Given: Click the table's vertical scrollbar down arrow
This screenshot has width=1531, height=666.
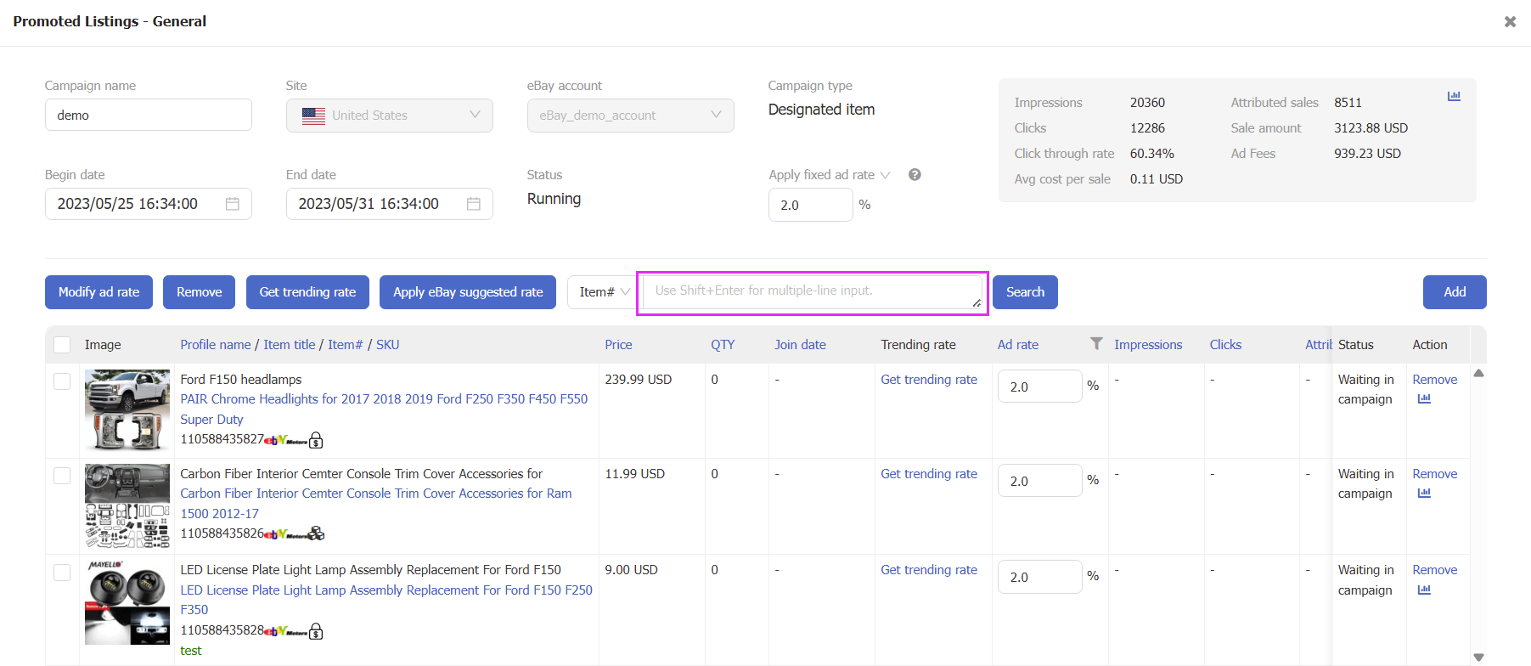Looking at the screenshot, I should [1478, 657].
